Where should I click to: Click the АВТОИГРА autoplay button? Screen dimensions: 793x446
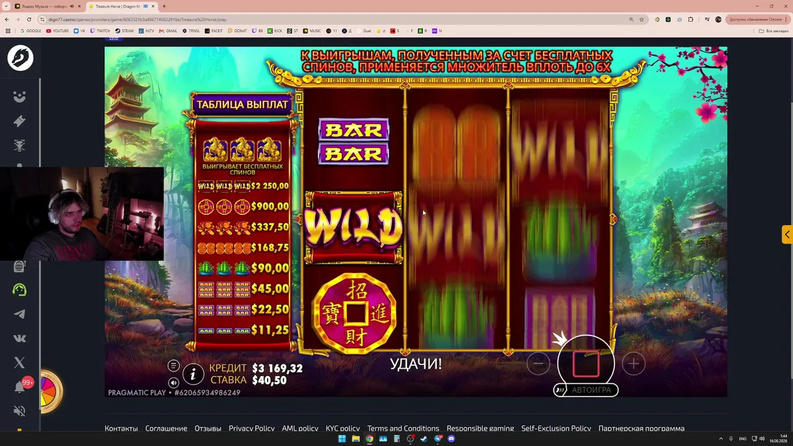point(585,390)
